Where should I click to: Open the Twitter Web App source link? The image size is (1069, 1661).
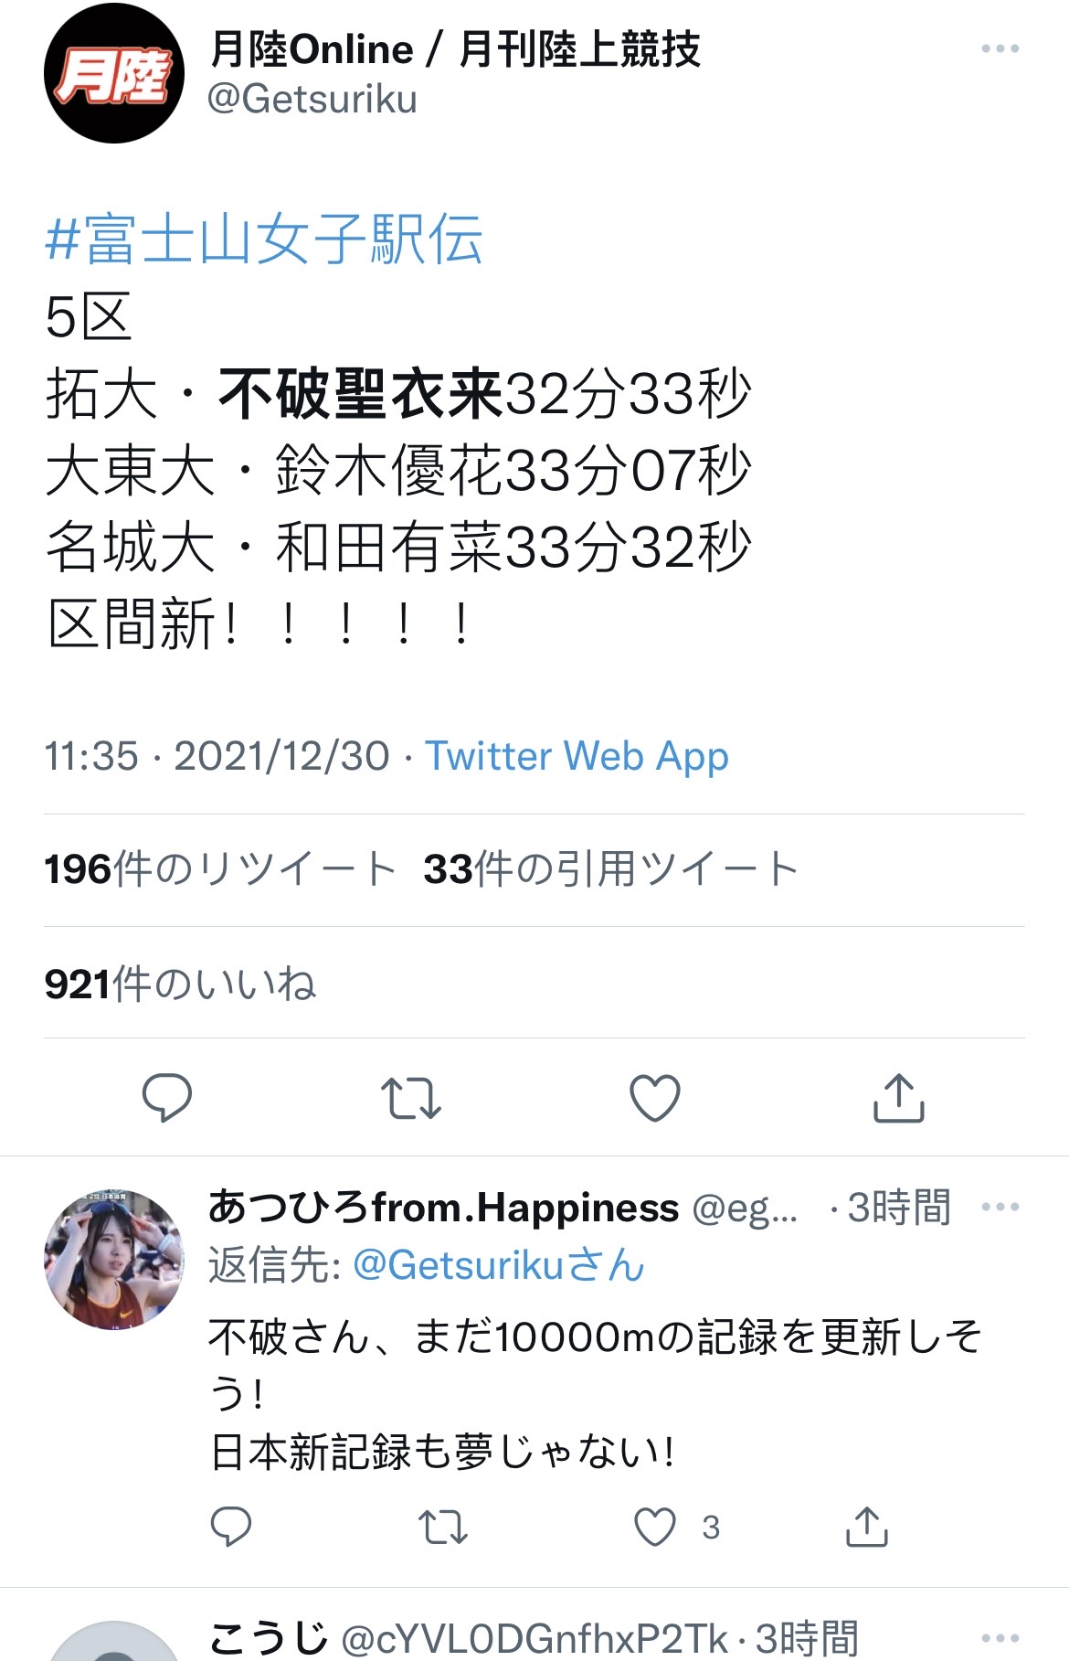(577, 756)
